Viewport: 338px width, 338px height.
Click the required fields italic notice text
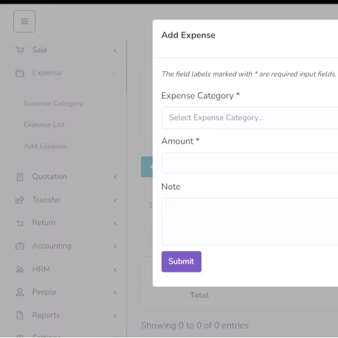249,74
